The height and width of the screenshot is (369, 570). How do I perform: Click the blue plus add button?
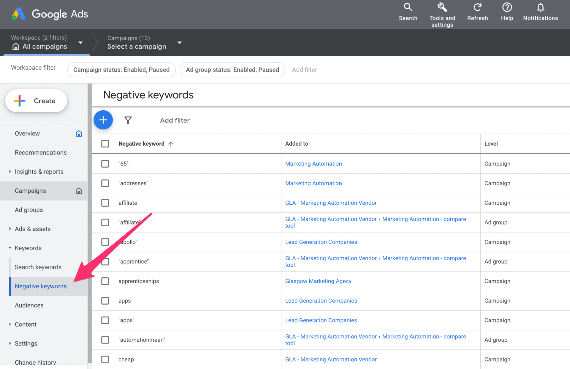click(x=103, y=120)
